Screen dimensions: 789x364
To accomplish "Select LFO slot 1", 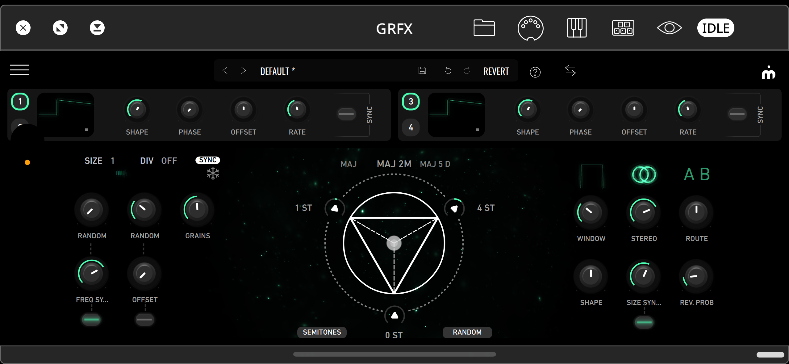I will pyautogui.click(x=20, y=102).
